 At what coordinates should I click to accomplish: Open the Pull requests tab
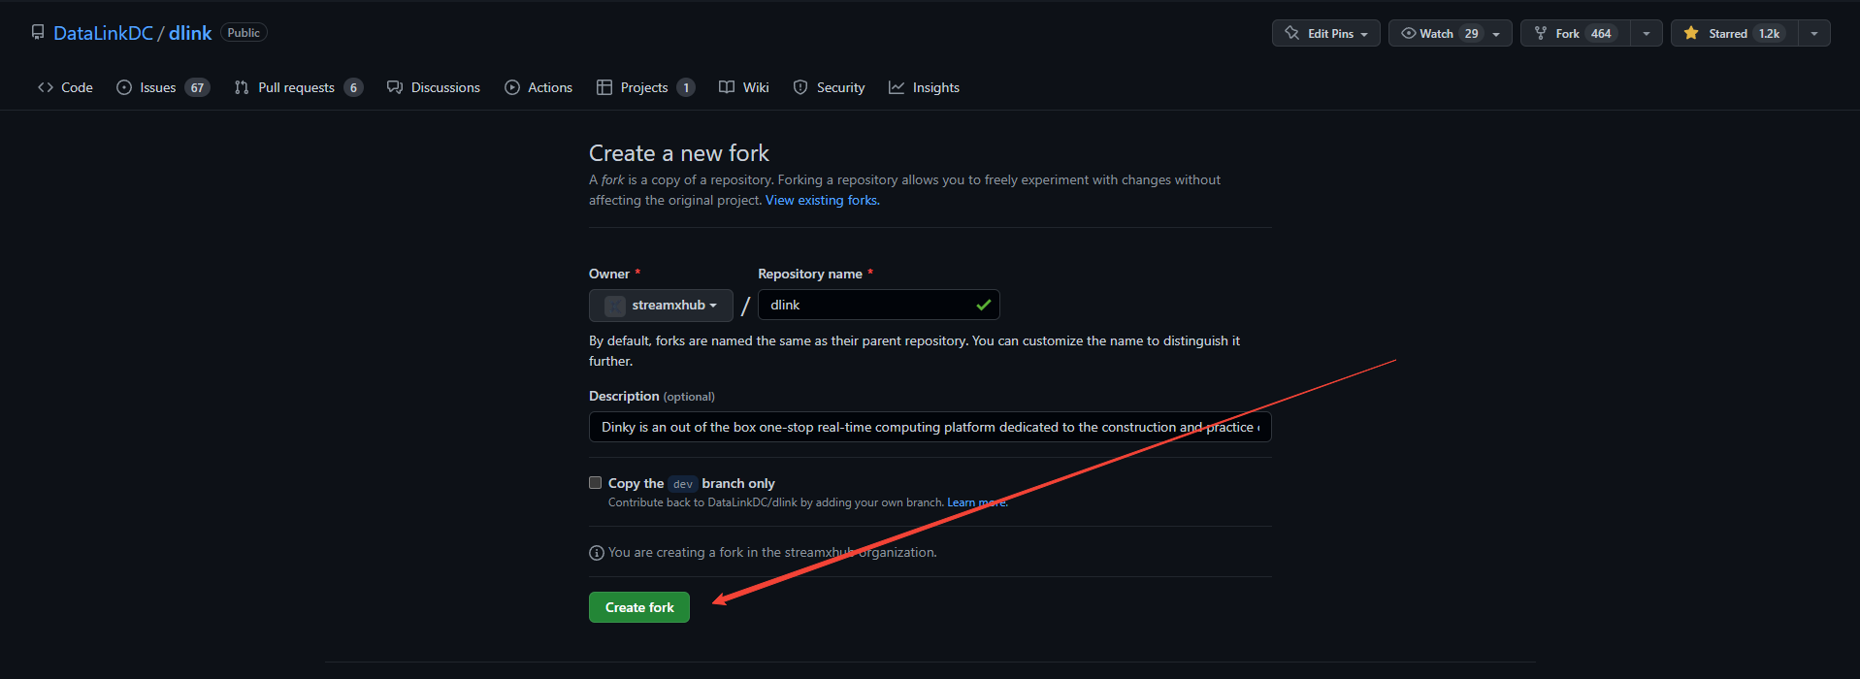coord(299,87)
